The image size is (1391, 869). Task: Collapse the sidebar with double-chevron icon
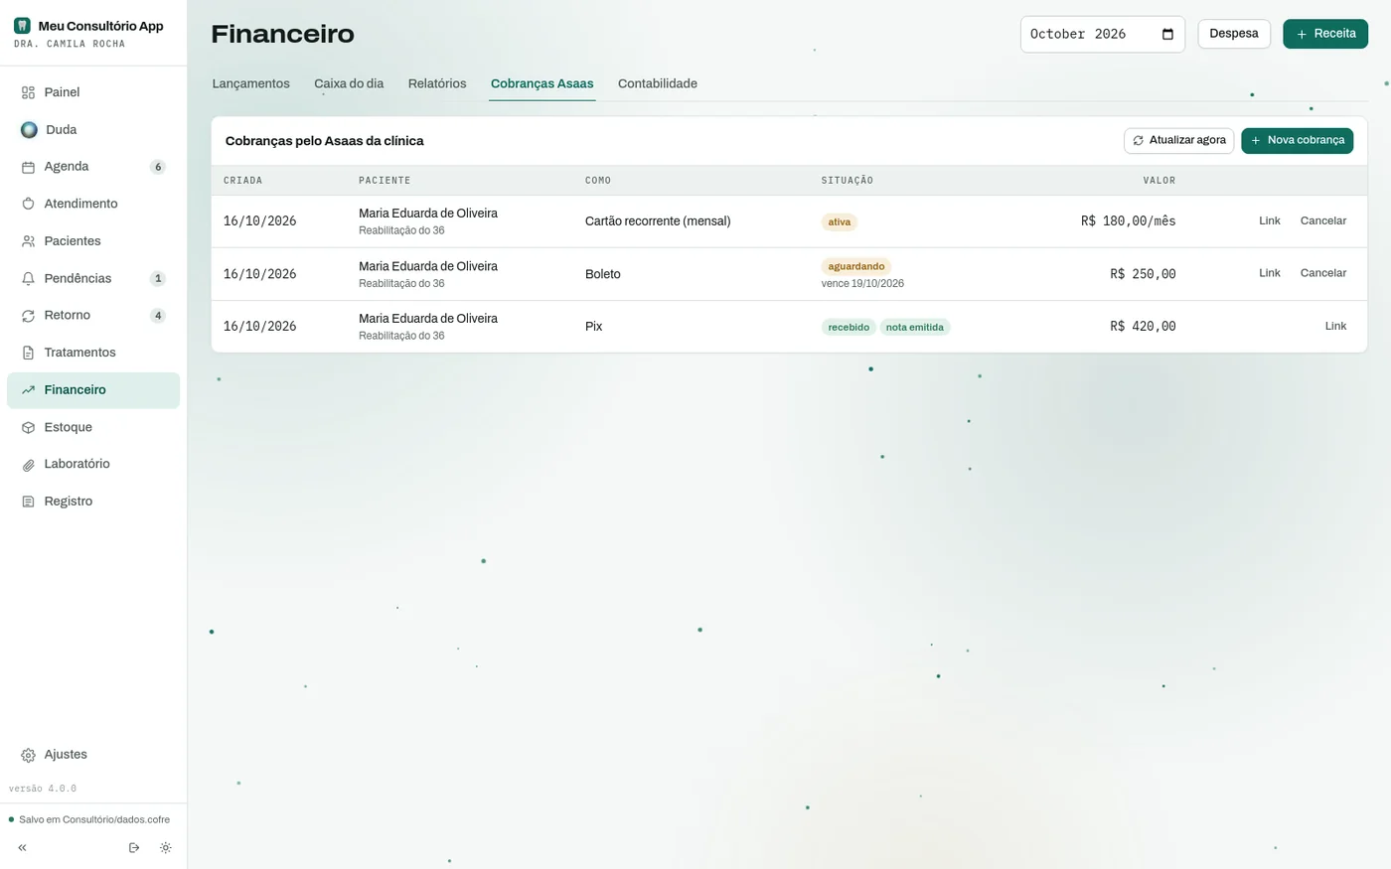coord(22,848)
